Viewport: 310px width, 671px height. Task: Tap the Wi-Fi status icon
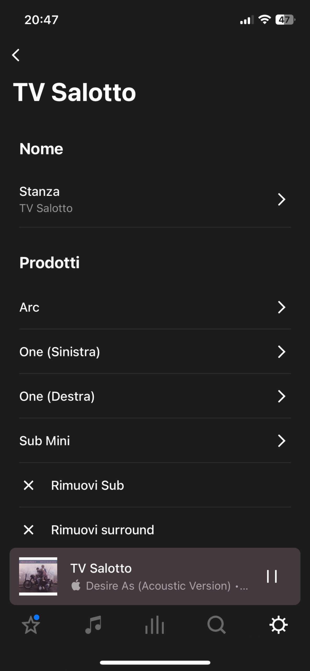click(264, 20)
